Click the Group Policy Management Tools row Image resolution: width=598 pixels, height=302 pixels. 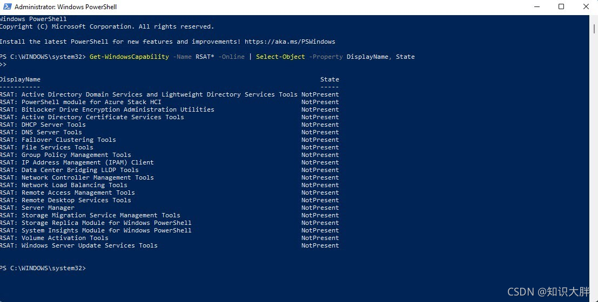coord(169,155)
